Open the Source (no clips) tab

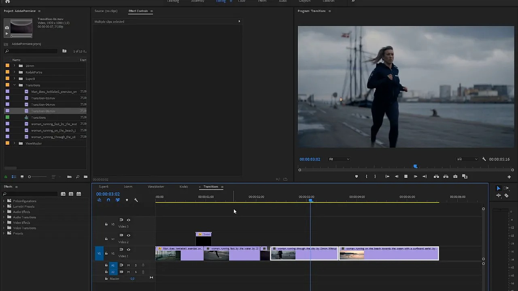click(x=106, y=11)
